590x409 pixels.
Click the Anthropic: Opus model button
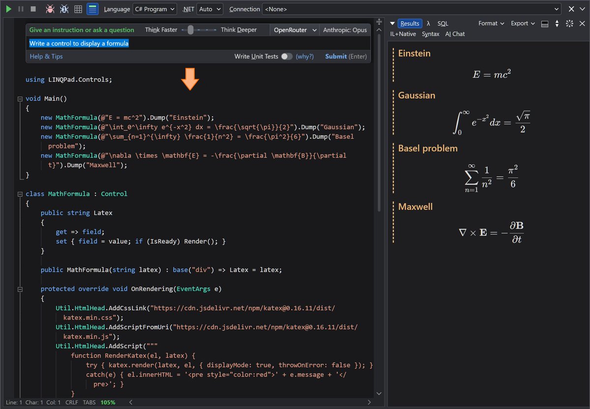coord(345,30)
